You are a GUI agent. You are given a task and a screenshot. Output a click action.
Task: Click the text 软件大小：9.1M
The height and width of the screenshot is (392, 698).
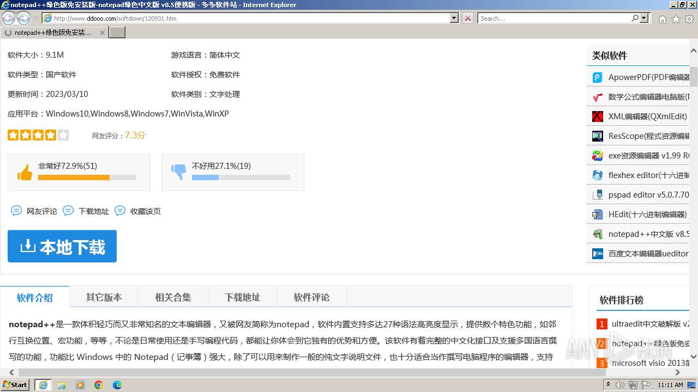point(35,55)
